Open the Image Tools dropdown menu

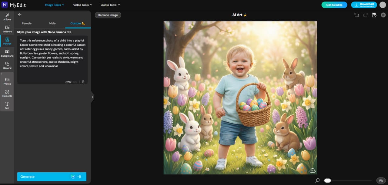click(55, 5)
